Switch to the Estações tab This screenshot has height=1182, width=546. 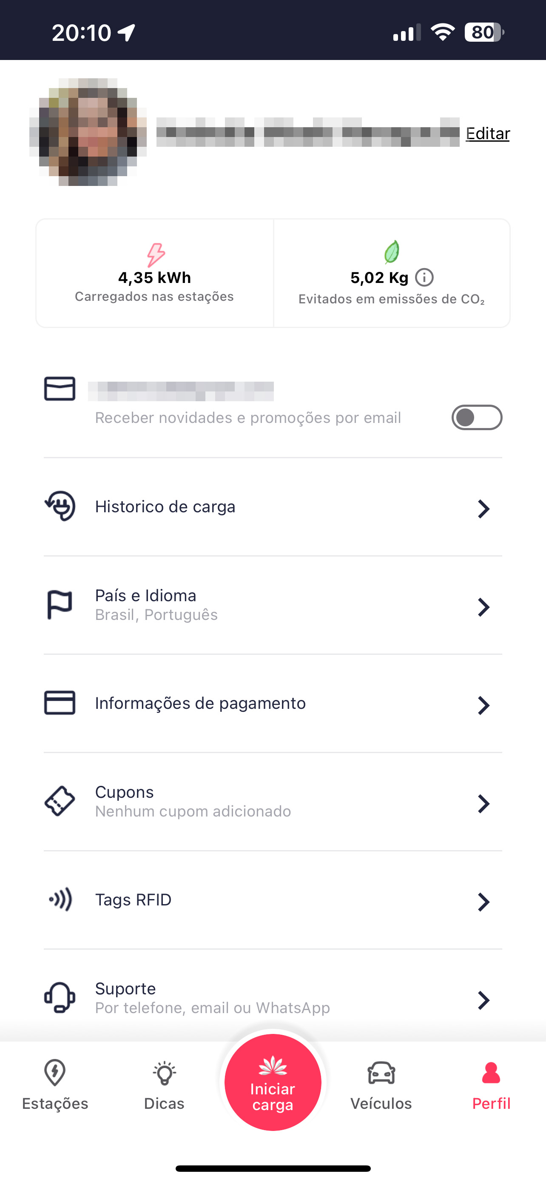(x=55, y=1085)
